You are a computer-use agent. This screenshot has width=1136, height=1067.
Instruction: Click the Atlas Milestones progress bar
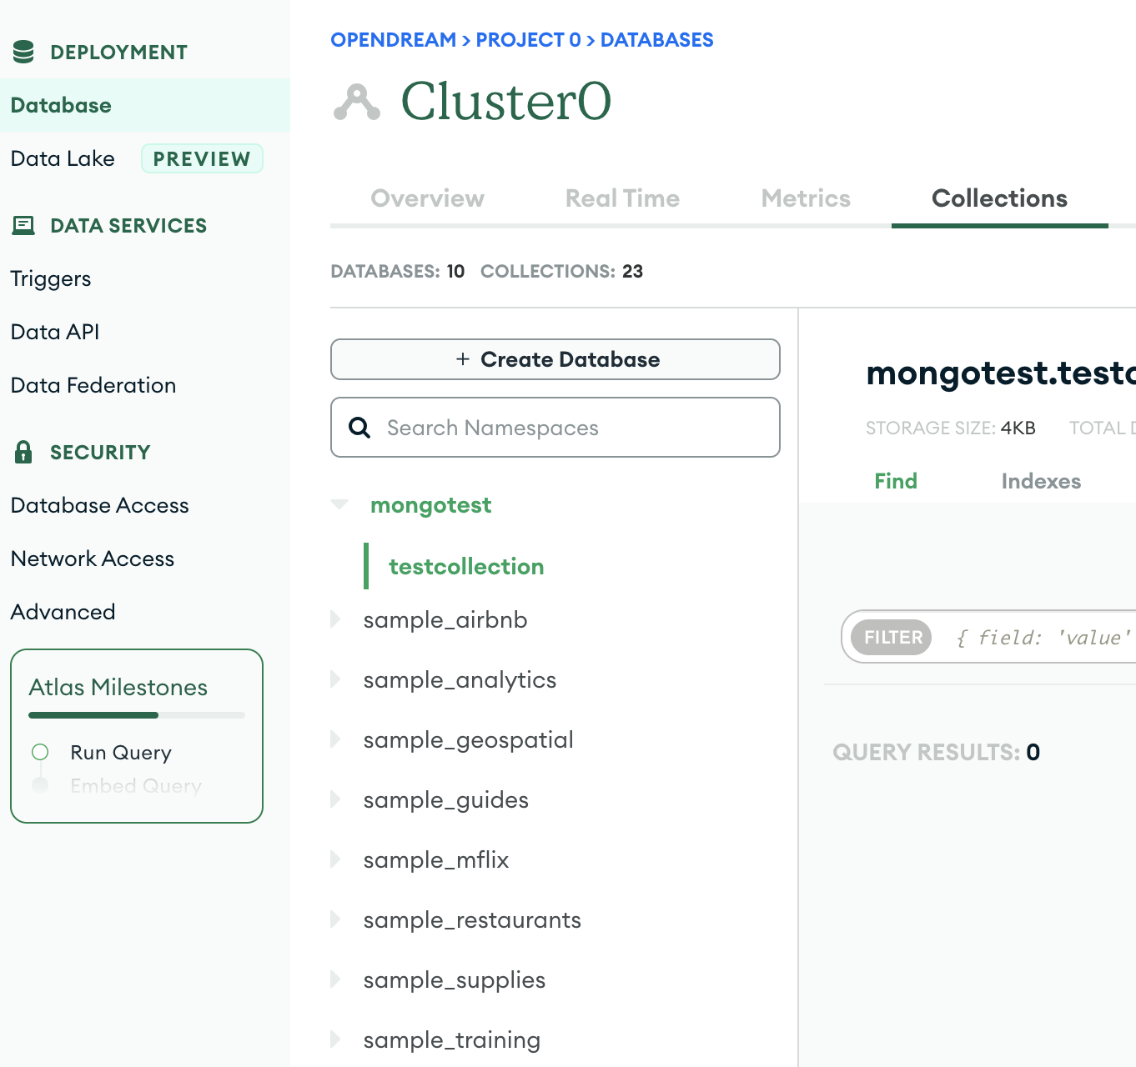pyautogui.click(x=137, y=715)
